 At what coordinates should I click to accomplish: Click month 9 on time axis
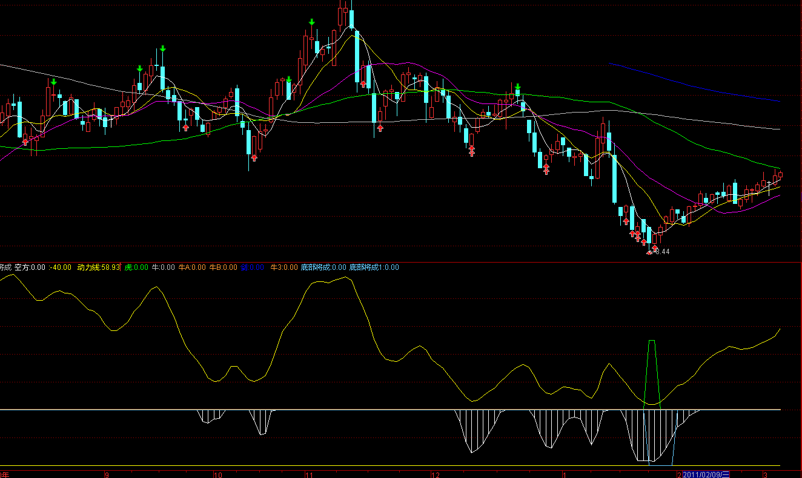click(x=107, y=474)
